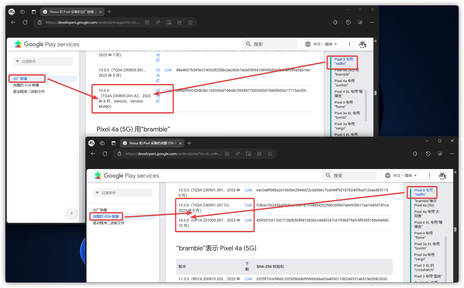Close the 完整 OTA browser tab
This screenshot has width=464, height=288.
coord(180,143)
